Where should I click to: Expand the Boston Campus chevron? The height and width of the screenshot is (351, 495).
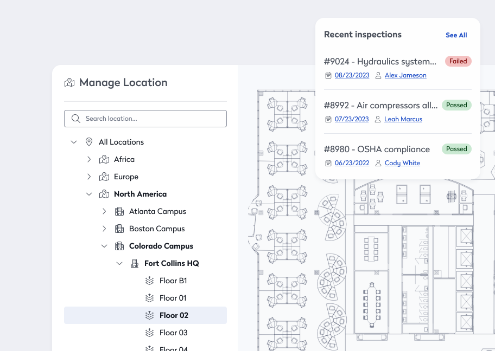(x=104, y=229)
